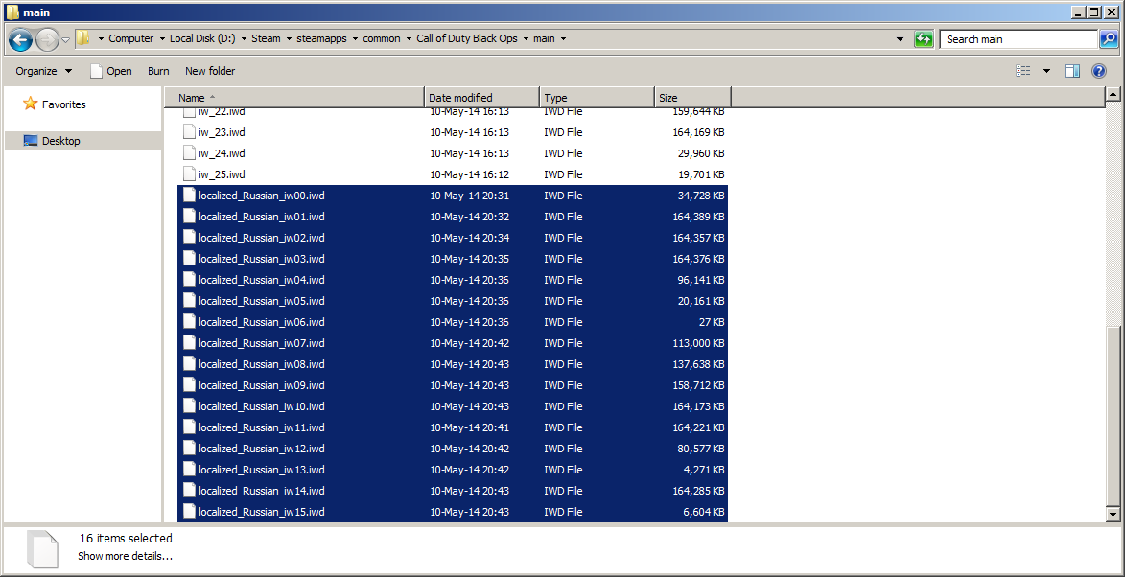This screenshot has width=1125, height=577.
Task: Click the search magnifier icon
Action: (1108, 39)
